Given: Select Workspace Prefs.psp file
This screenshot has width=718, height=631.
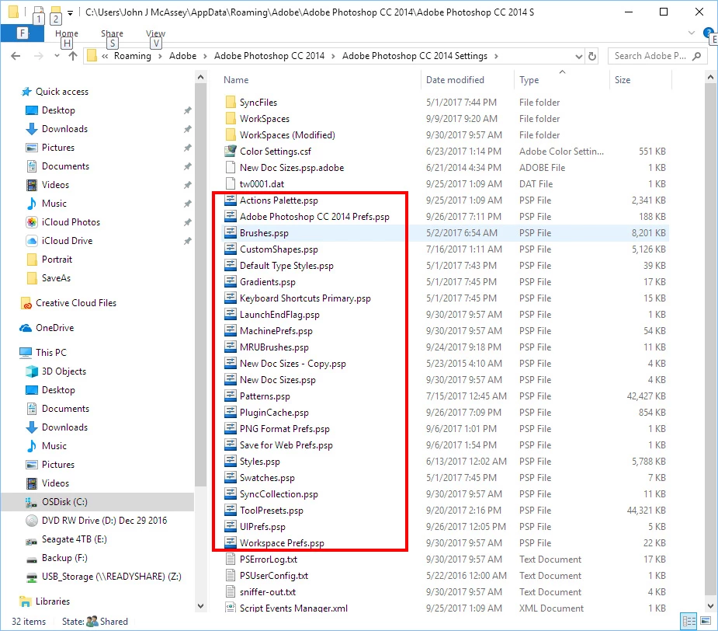Looking at the screenshot, I should pyautogui.click(x=282, y=543).
